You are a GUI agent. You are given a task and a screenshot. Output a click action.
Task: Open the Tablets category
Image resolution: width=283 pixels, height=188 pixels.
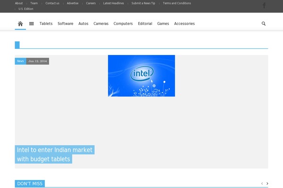click(x=46, y=23)
